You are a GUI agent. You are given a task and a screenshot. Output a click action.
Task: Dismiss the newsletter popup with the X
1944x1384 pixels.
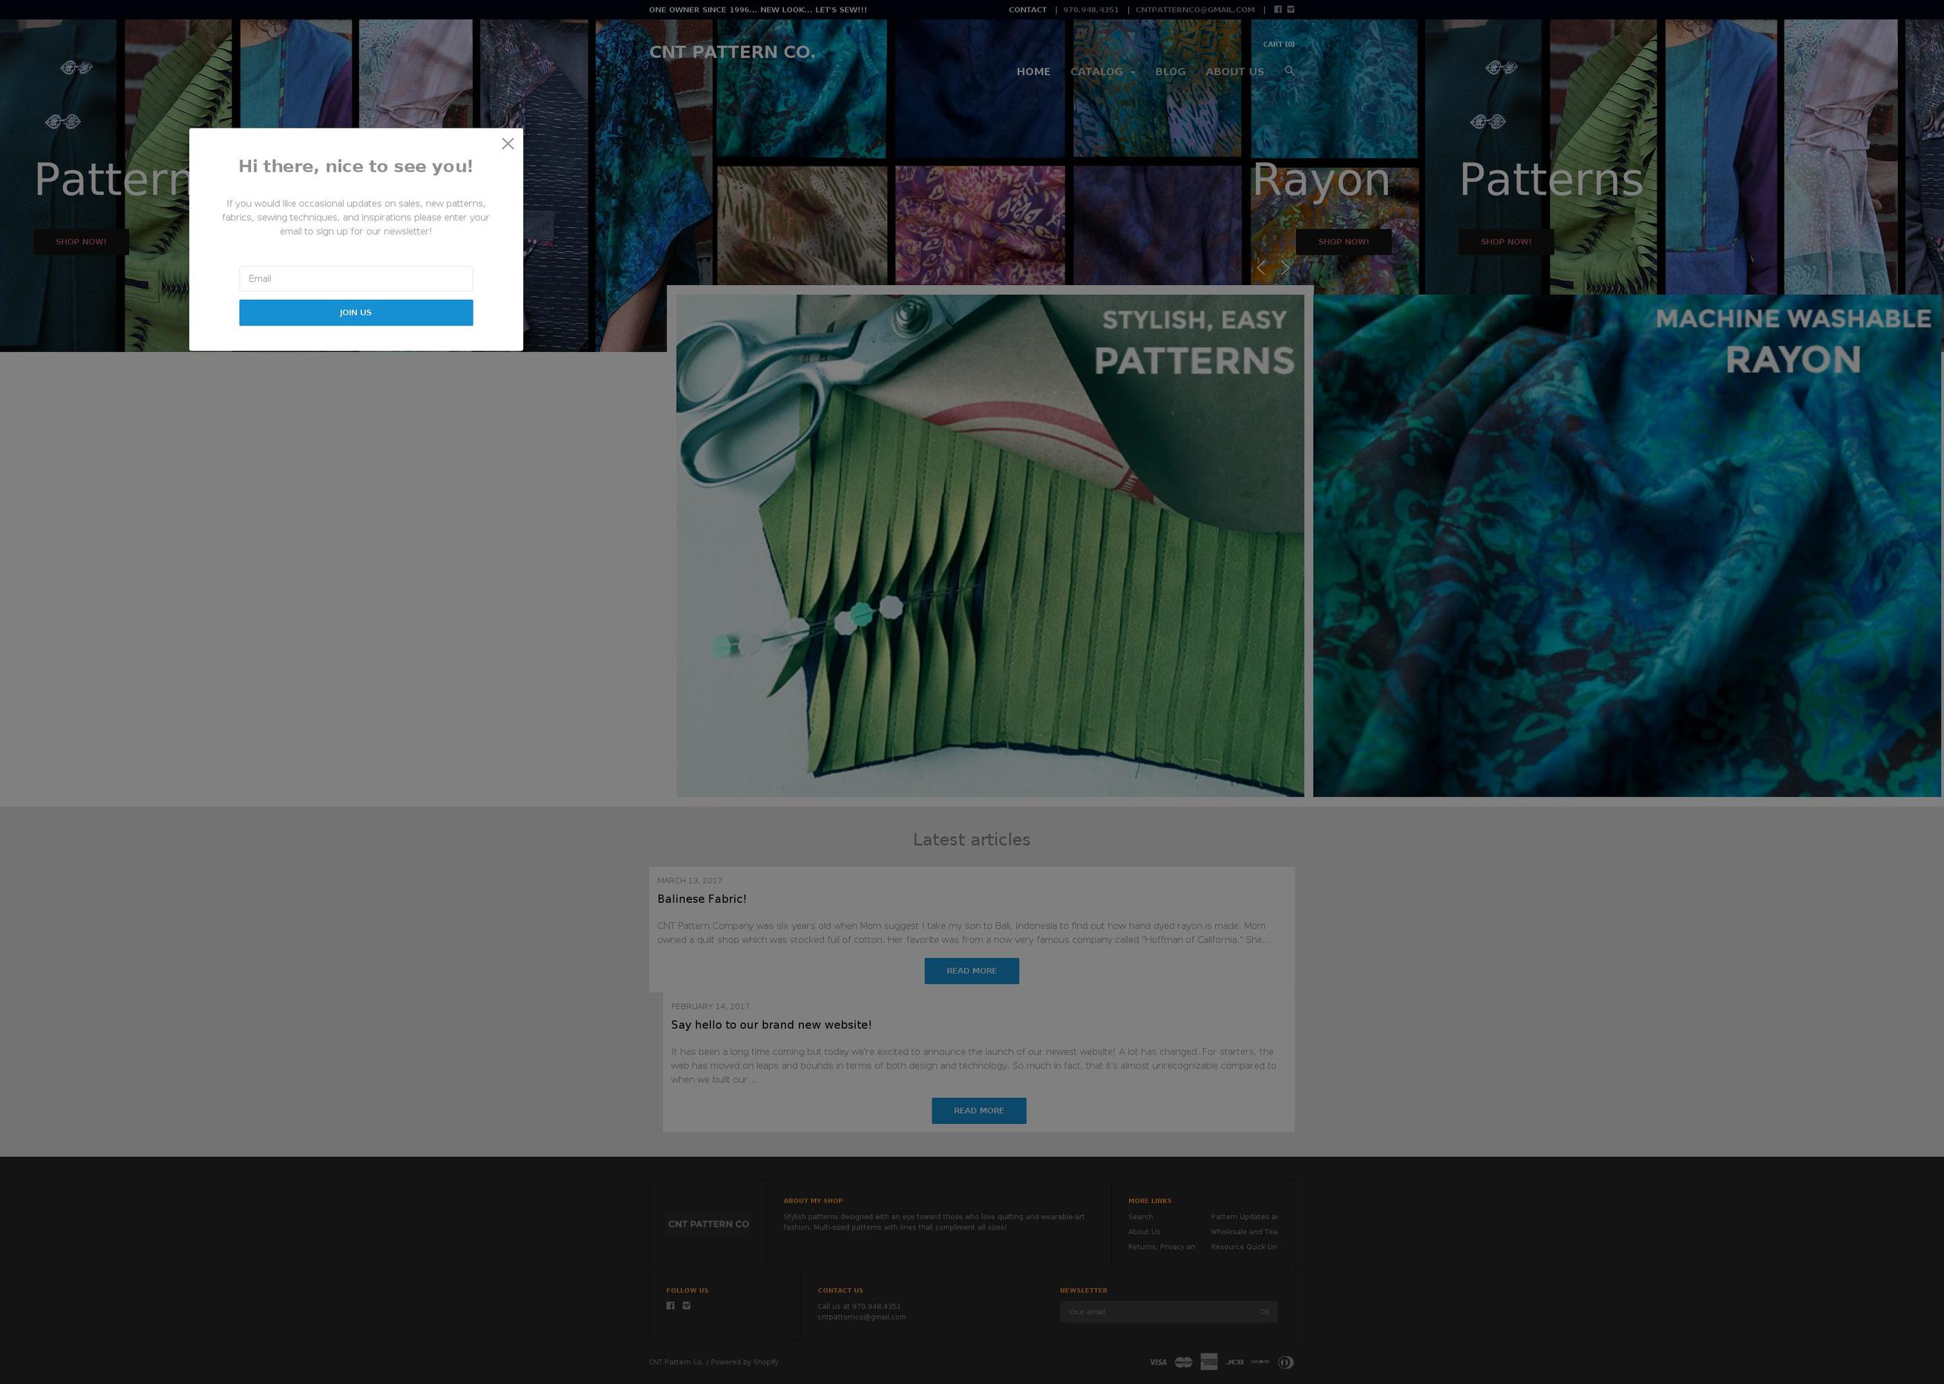[508, 143]
